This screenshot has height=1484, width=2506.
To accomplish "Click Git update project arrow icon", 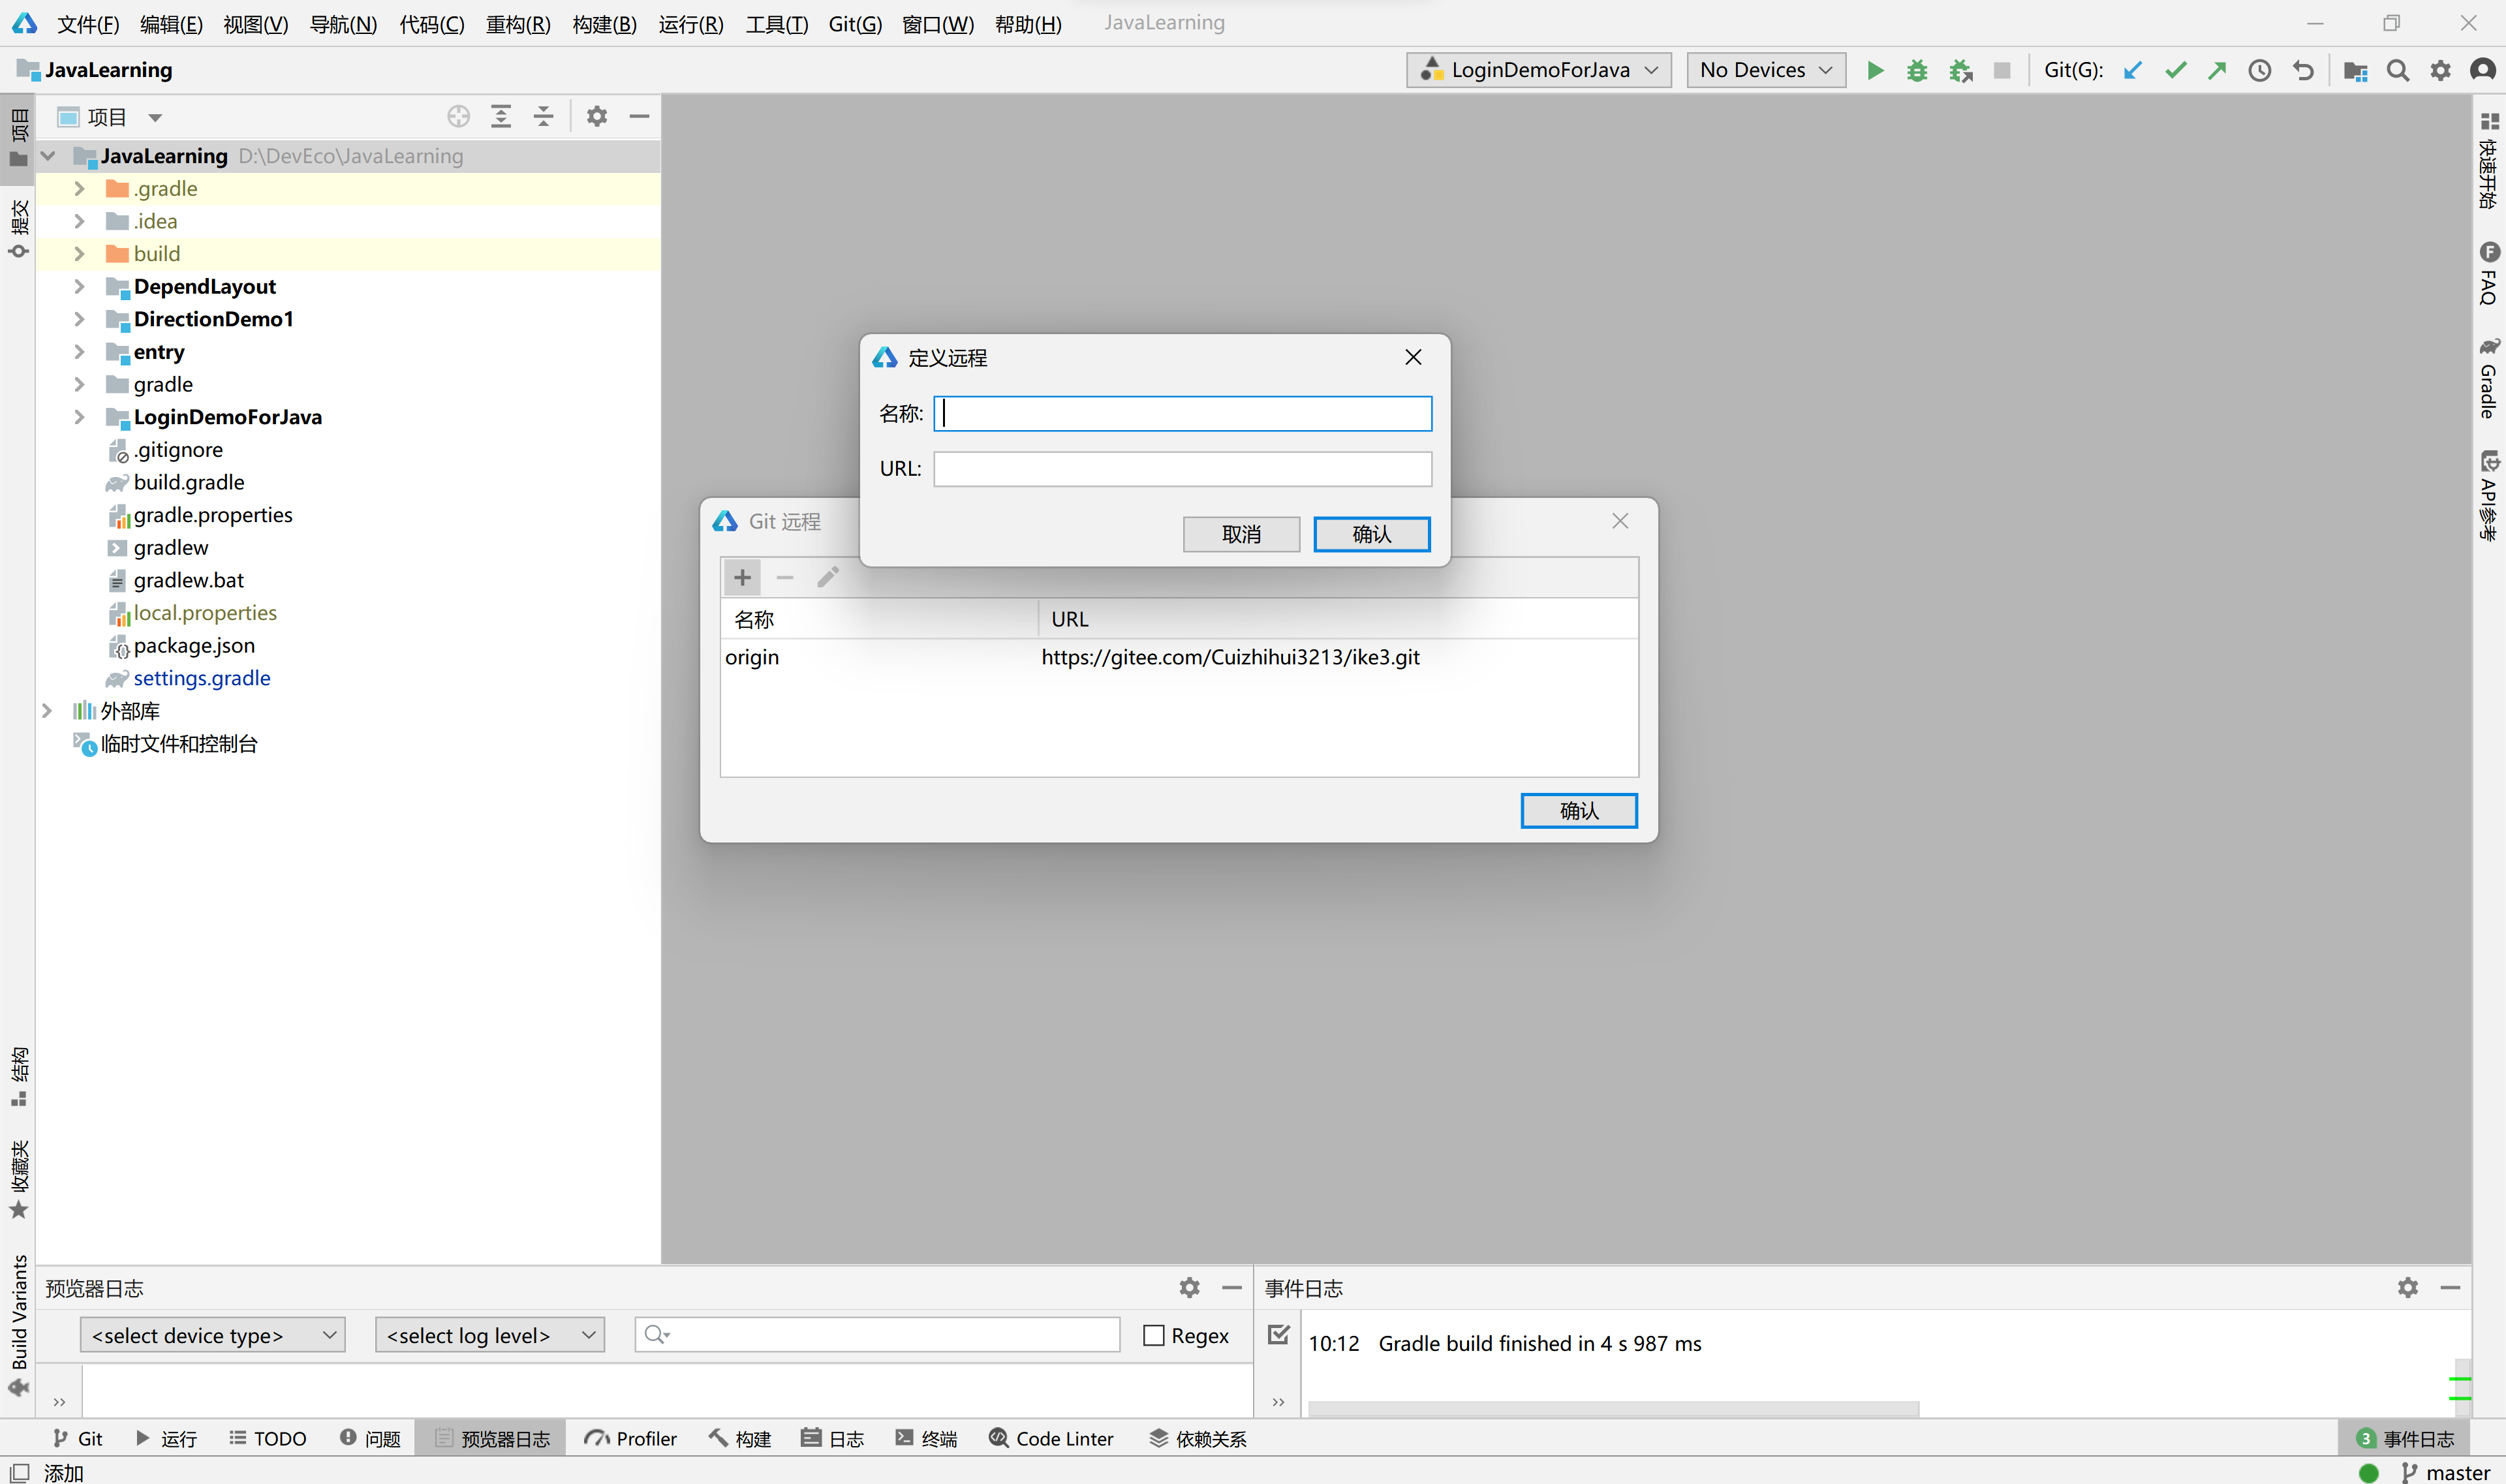I will pyautogui.click(x=2132, y=70).
